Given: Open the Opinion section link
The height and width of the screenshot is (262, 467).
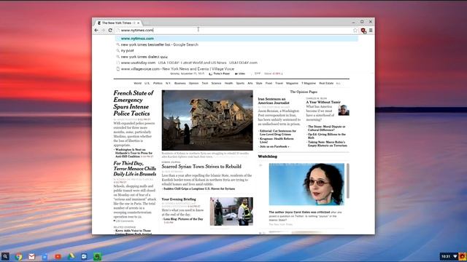Looking at the screenshot, I should (193, 84).
